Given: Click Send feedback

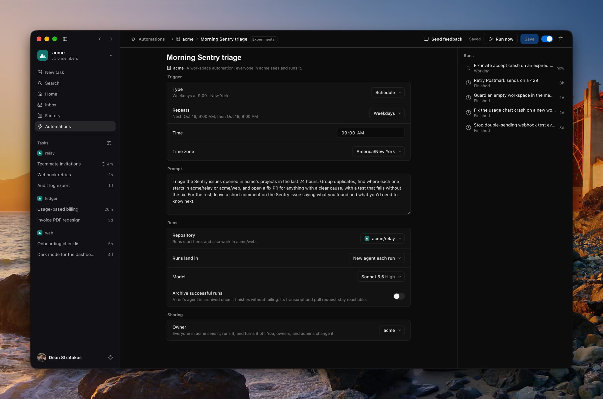Looking at the screenshot, I should 443,39.
